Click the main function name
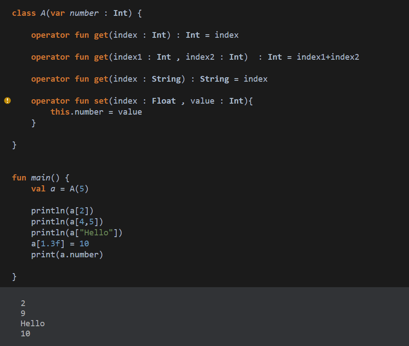 click(41, 178)
